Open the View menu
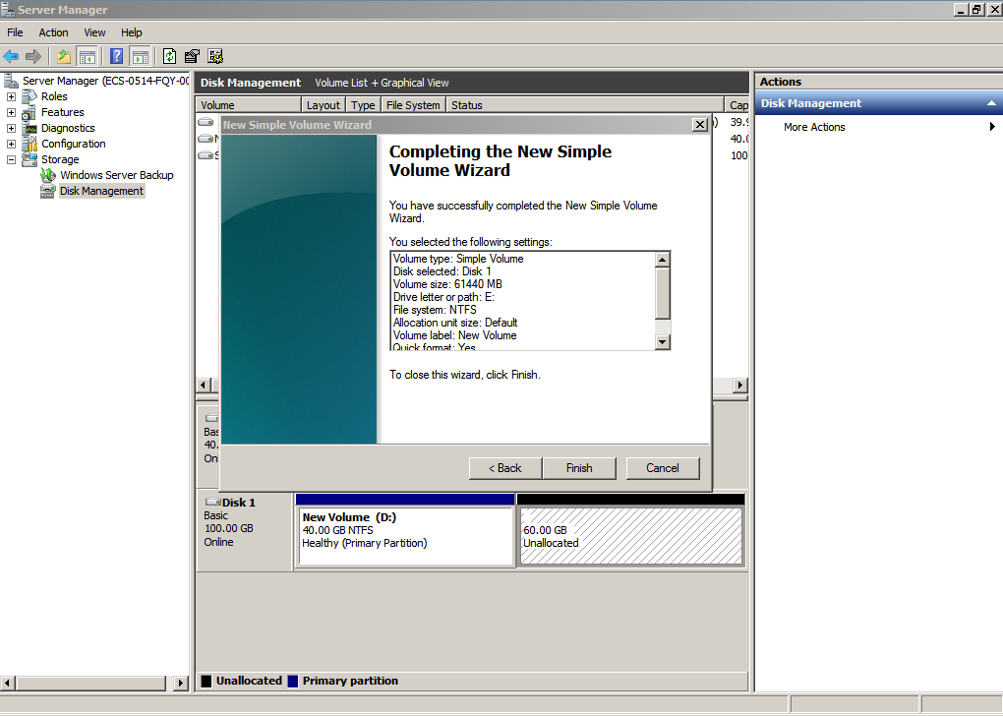 tap(94, 32)
